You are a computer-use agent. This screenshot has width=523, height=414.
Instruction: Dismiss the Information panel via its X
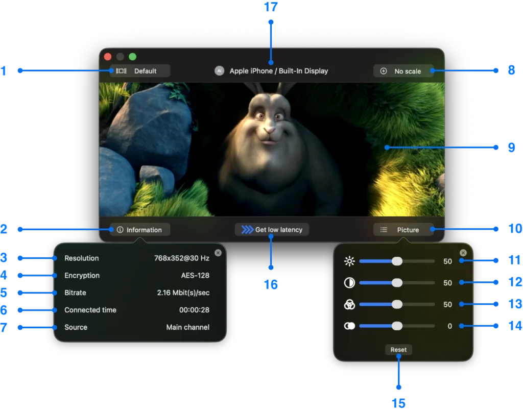pyautogui.click(x=218, y=252)
